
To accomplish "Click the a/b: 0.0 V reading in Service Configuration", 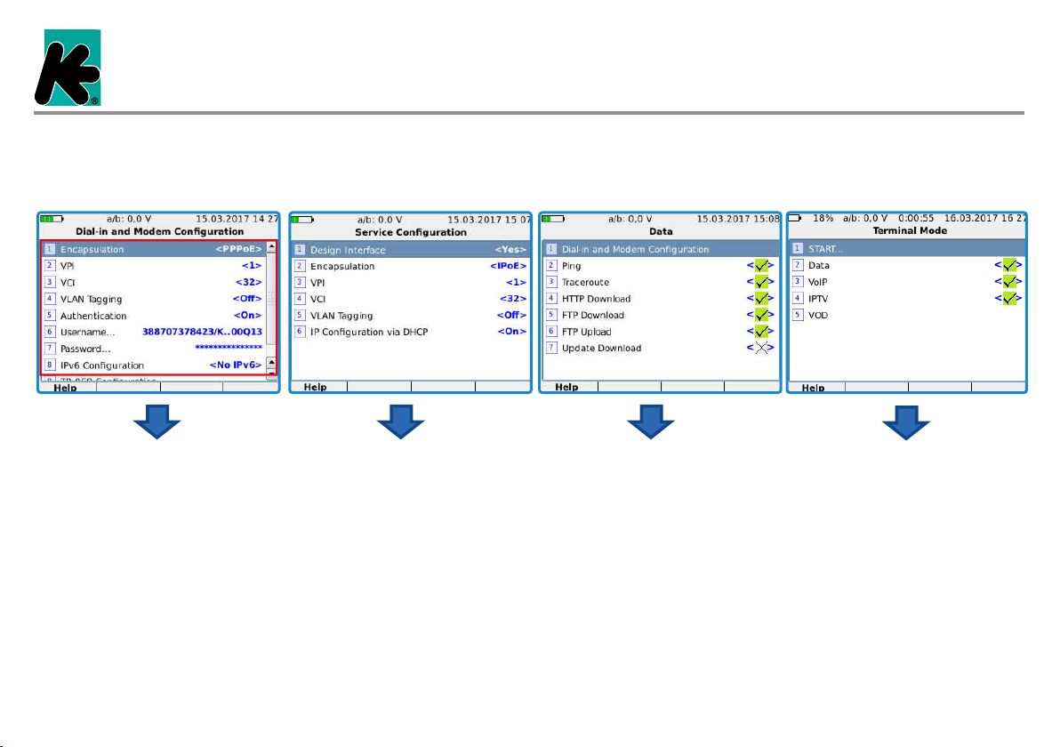I will coord(380,220).
